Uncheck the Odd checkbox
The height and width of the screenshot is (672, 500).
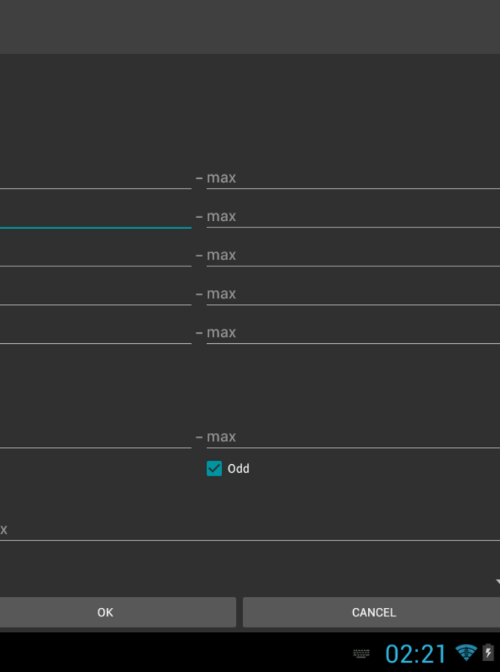(x=214, y=468)
